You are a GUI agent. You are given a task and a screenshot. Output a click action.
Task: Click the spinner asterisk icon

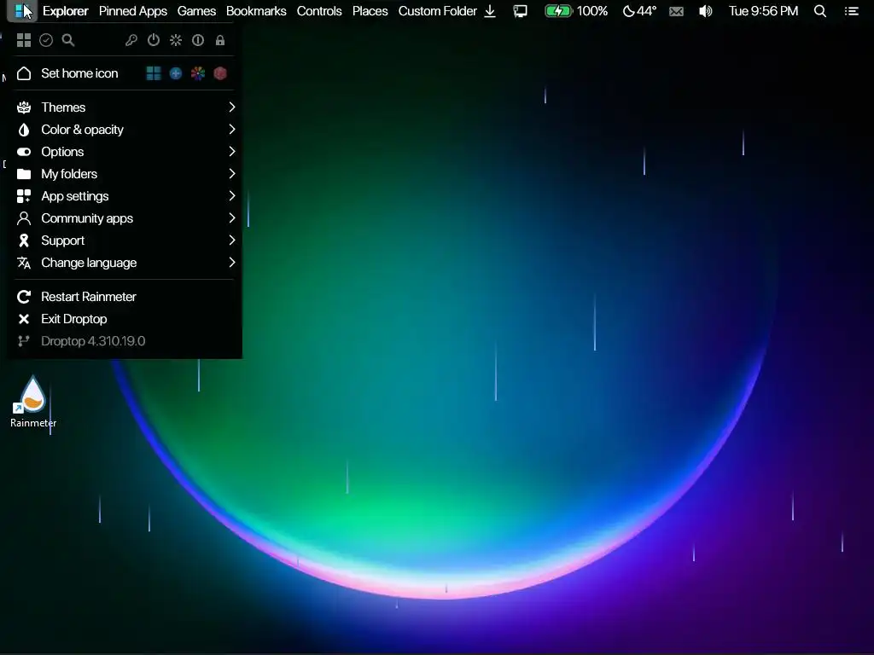click(x=176, y=40)
